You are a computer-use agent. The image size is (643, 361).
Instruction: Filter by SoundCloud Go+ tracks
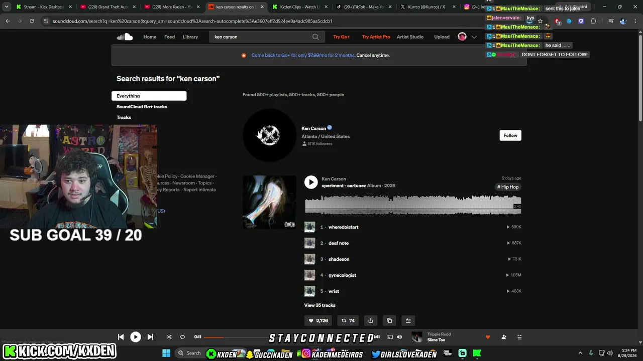(x=142, y=107)
